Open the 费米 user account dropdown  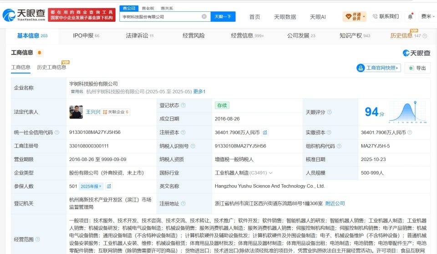point(428,17)
